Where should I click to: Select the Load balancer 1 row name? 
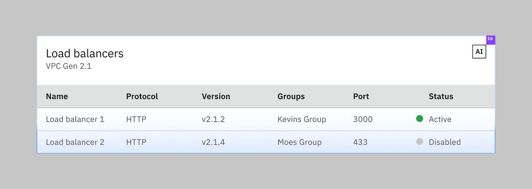(75, 119)
